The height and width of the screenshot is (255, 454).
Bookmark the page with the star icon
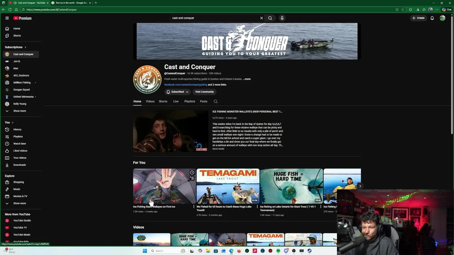coord(403,10)
